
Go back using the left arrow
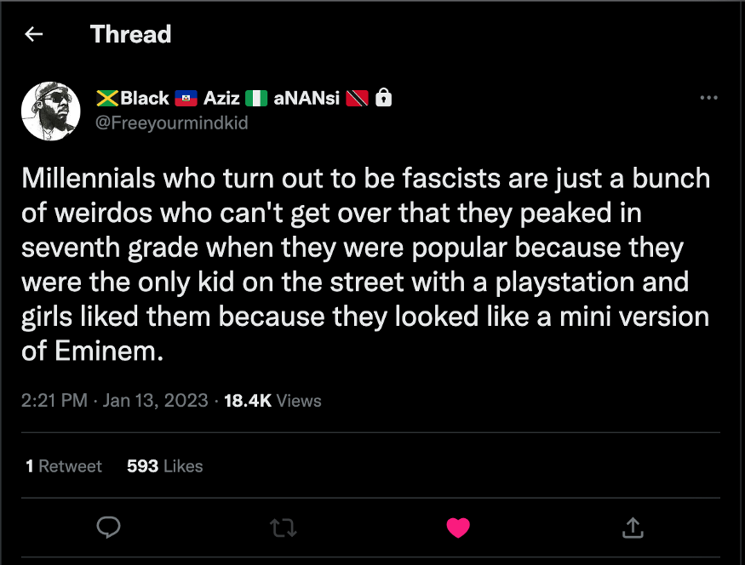tap(34, 34)
